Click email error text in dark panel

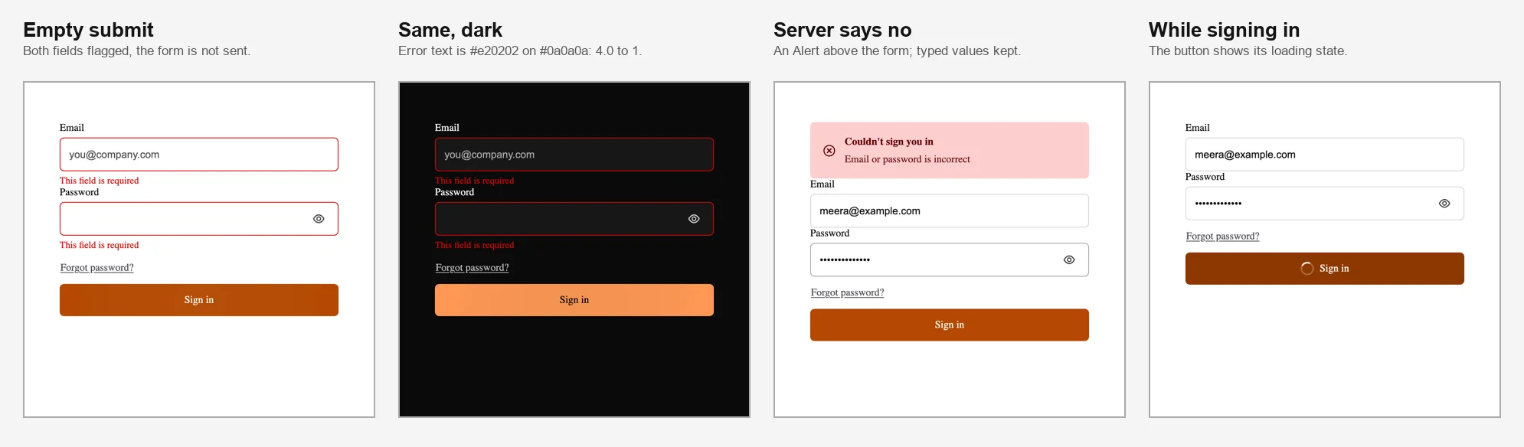[x=475, y=181]
